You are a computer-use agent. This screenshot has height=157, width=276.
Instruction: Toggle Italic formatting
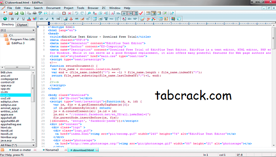pyautogui.click(x=18, y=19)
